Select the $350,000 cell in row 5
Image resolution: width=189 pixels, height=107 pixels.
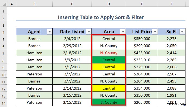(142, 39)
